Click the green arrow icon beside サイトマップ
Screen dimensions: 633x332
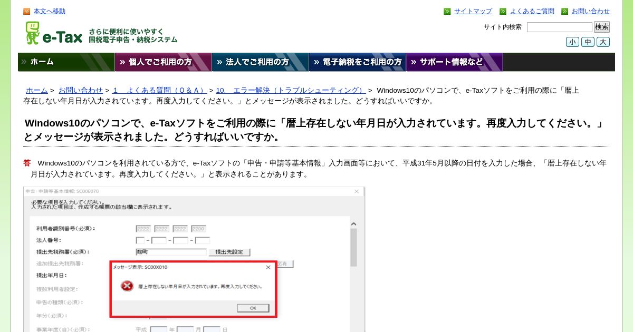447,11
